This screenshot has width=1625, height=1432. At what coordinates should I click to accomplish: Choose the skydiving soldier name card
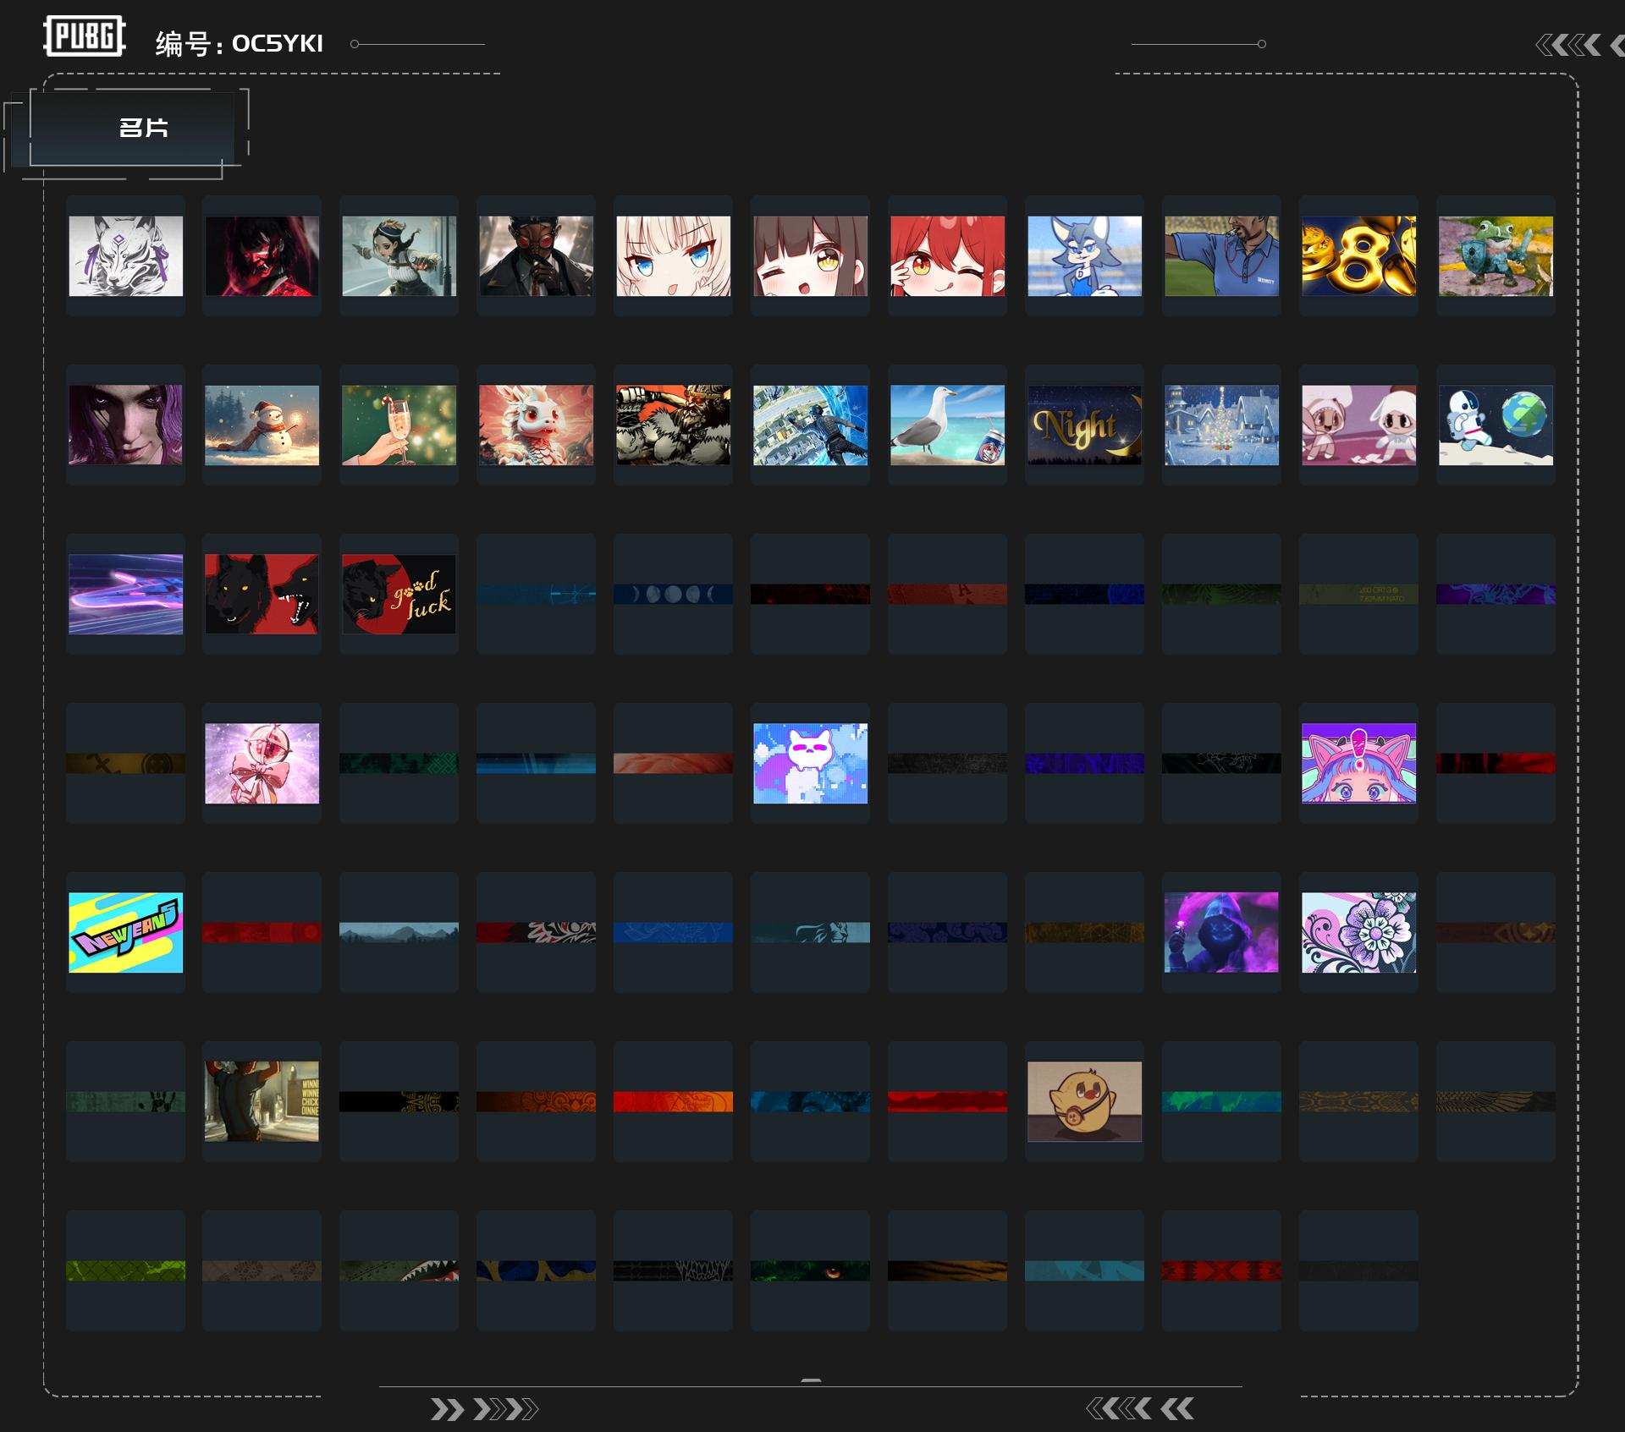(x=811, y=425)
